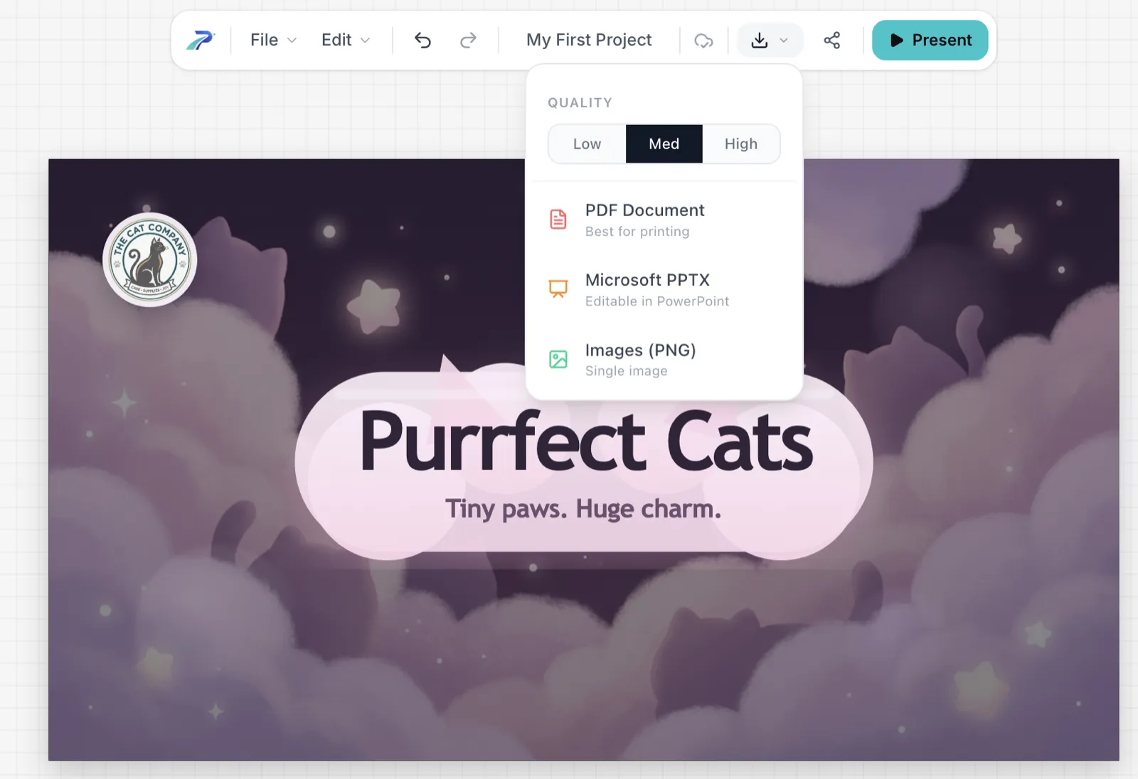1138x779 pixels.
Task: Click the undo arrow icon
Action: (x=422, y=41)
